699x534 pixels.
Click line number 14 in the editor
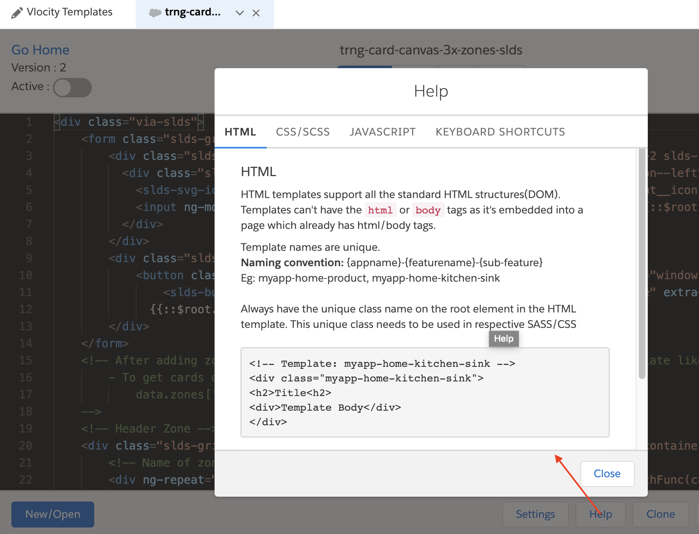pos(25,343)
